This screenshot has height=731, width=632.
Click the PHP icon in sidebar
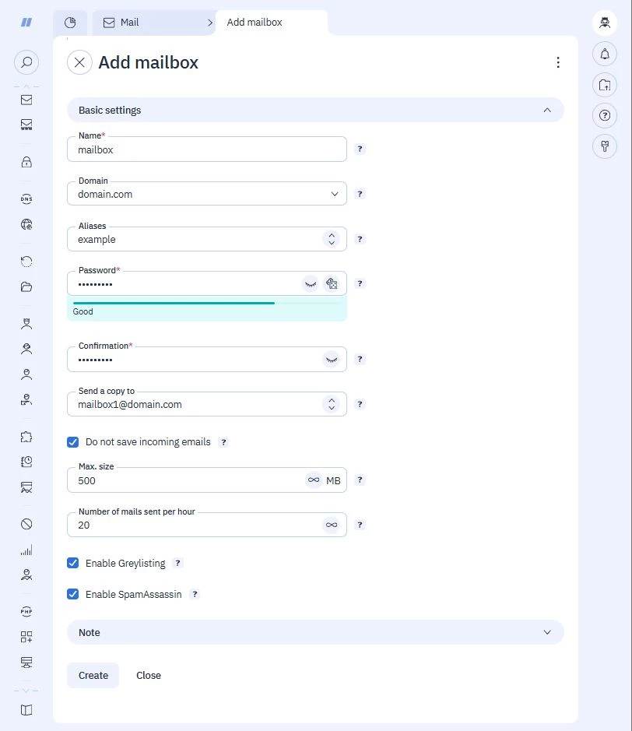tap(26, 612)
